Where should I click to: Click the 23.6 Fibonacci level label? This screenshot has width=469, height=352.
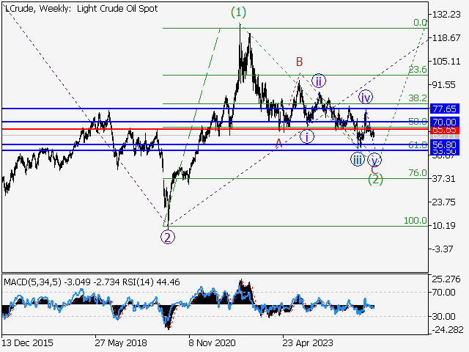click(x=417, y=70)
